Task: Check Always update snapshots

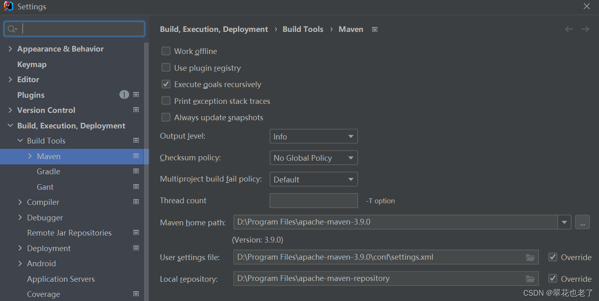Action: pyautogui.click(x=166, y=117)
